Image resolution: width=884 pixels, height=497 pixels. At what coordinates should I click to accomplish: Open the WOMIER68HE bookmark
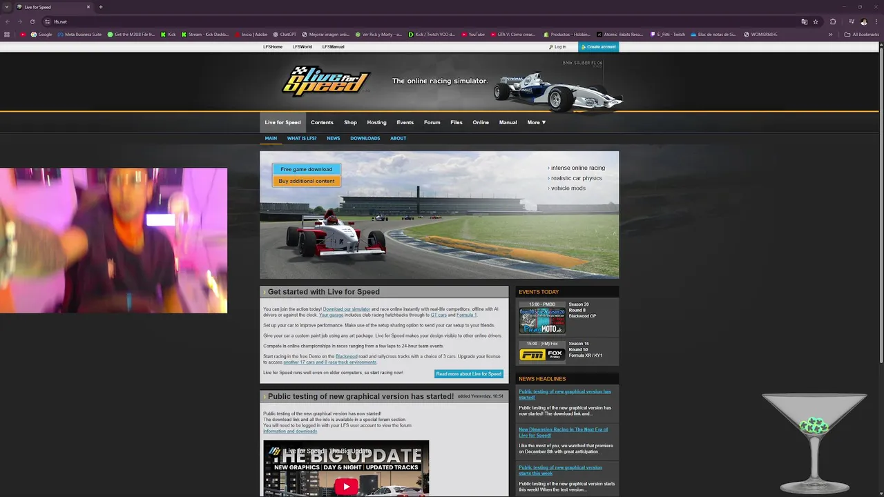pyautogui.click(x=760, y=34)
